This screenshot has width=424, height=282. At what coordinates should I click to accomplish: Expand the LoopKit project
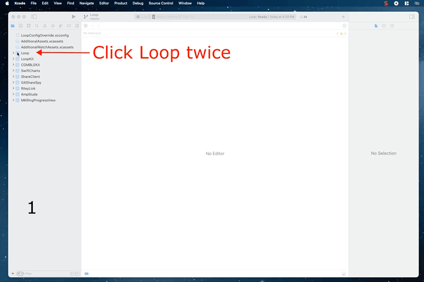pos(13,59)
